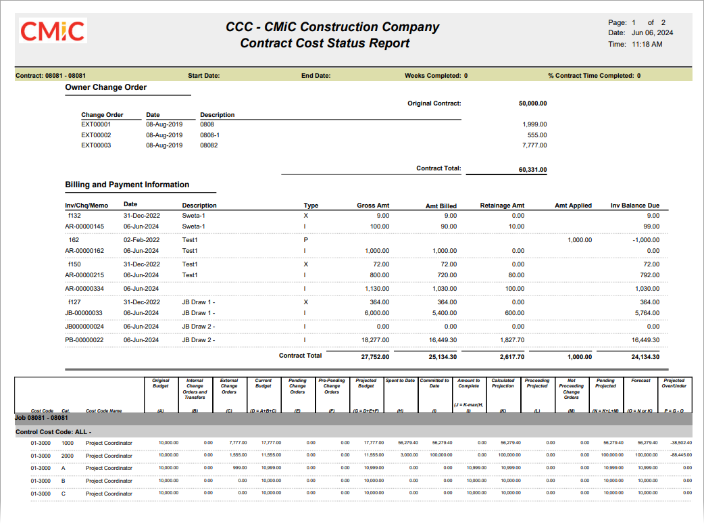Click the '% Contract Time Completed: 0' label
The height and width of the screenshot is (524, 704).
click(x=594, y=76)
